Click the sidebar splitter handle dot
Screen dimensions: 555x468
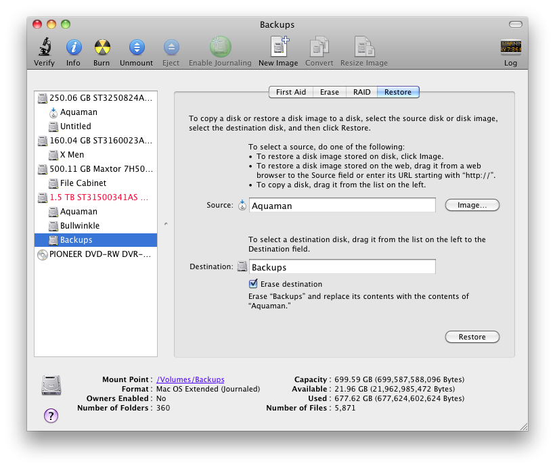166,224
